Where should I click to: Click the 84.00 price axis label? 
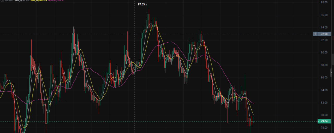324,90
